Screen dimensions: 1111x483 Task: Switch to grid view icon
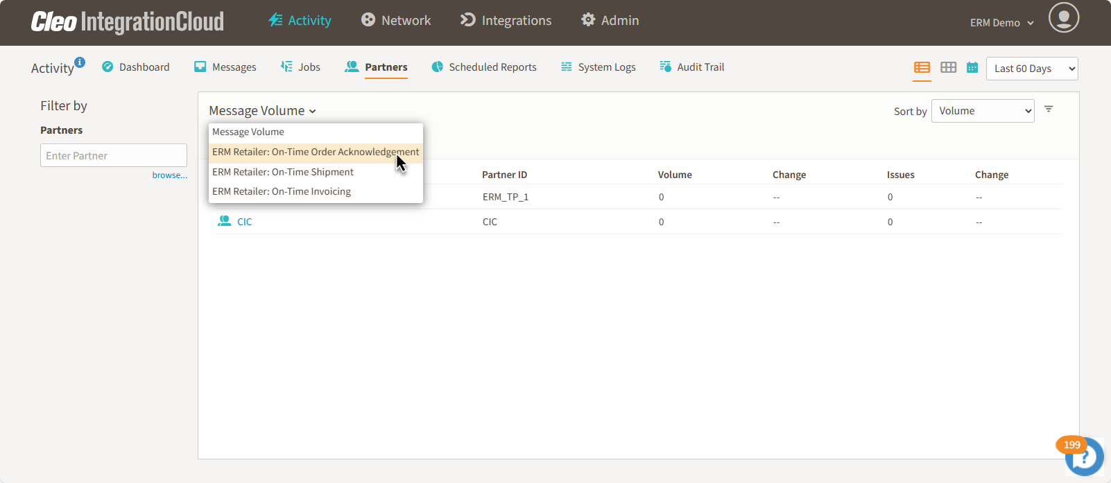click(x=948, y=67)
